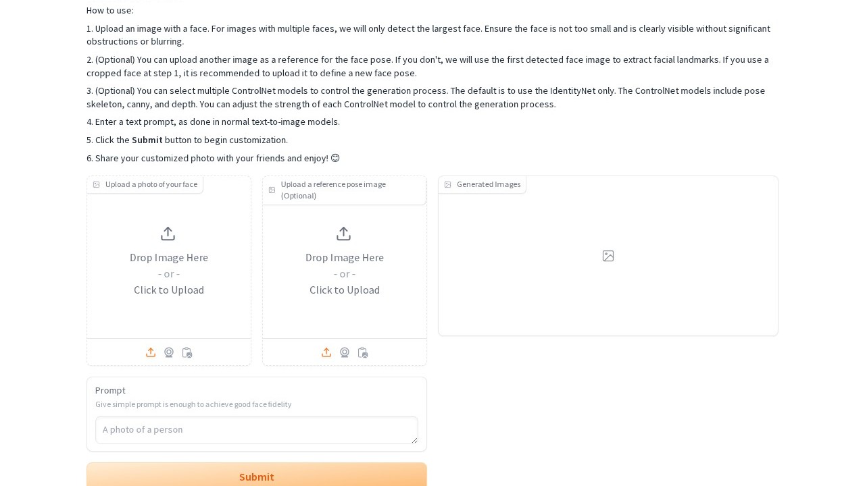Click the image placeholder icon in Generated Images
Viewport: 865px width, 486px height.
(608, 256)
